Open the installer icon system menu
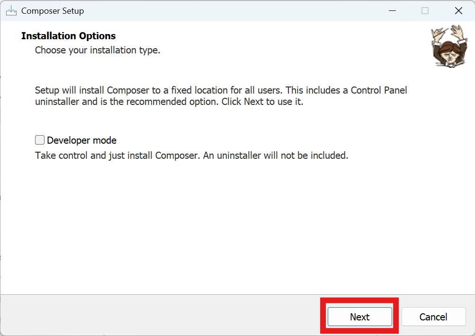Image resolution: width=475 pixels, height=336 pixels. (x=11, y=11)
